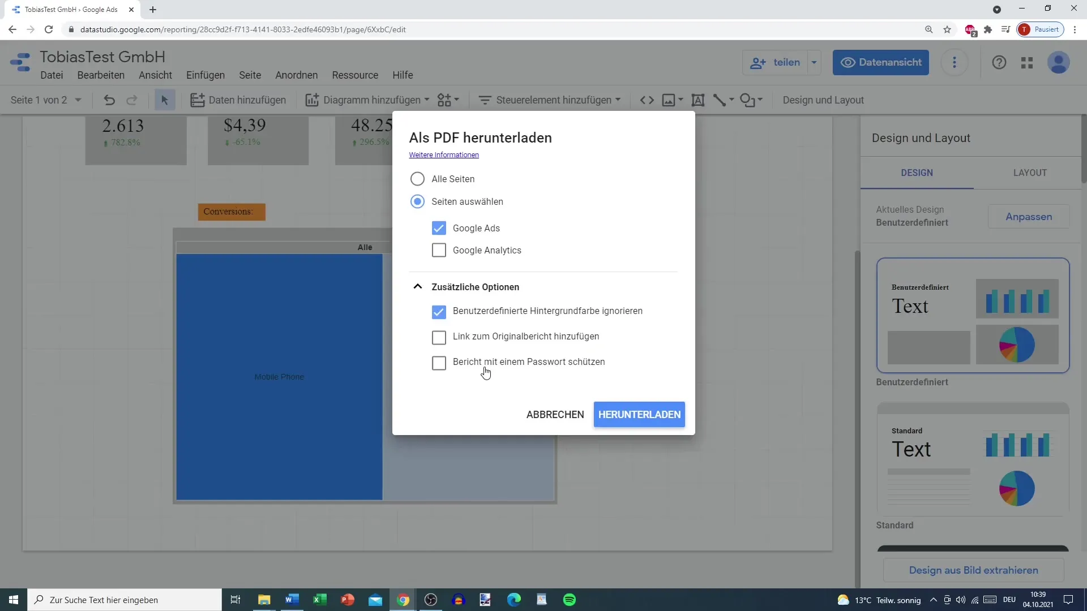
Task: Open the Weitere Informationen link
Action: point(444,155)
